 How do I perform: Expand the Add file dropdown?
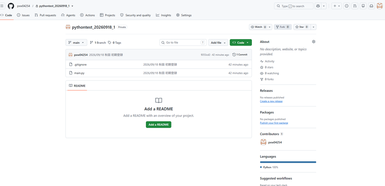(x=218, y=43)
